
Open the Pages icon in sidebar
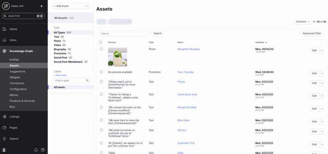tap(4, 127)
